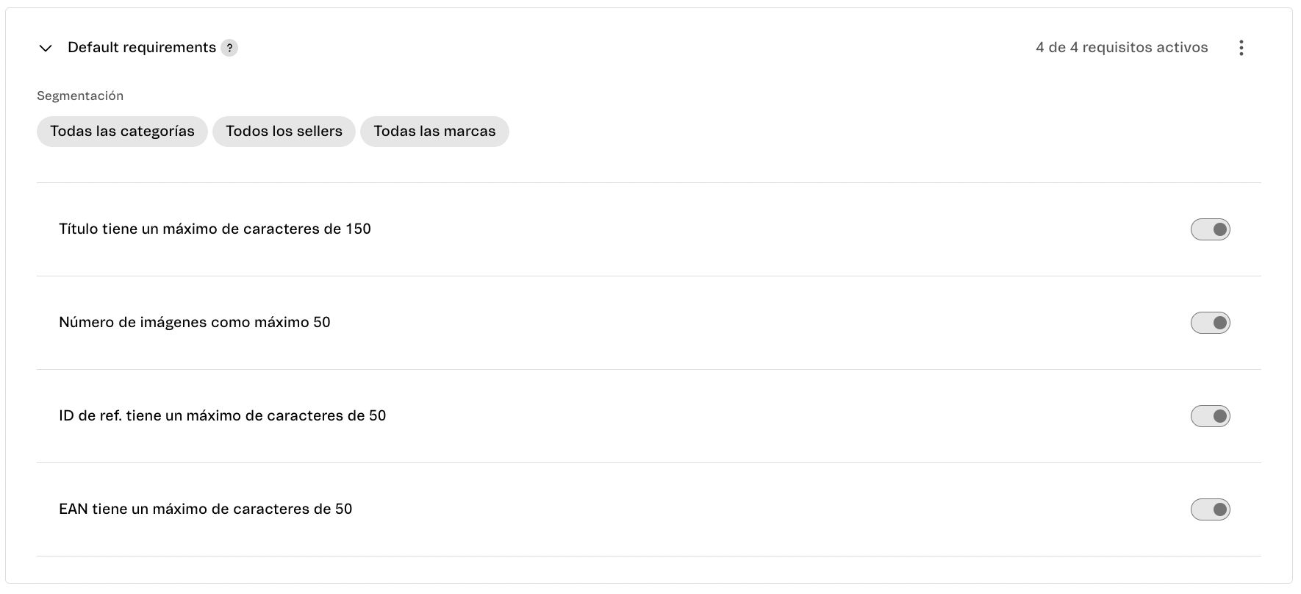Click the Todos los sellers chip
Screen dimensions: 1301x594
point(284,131)
